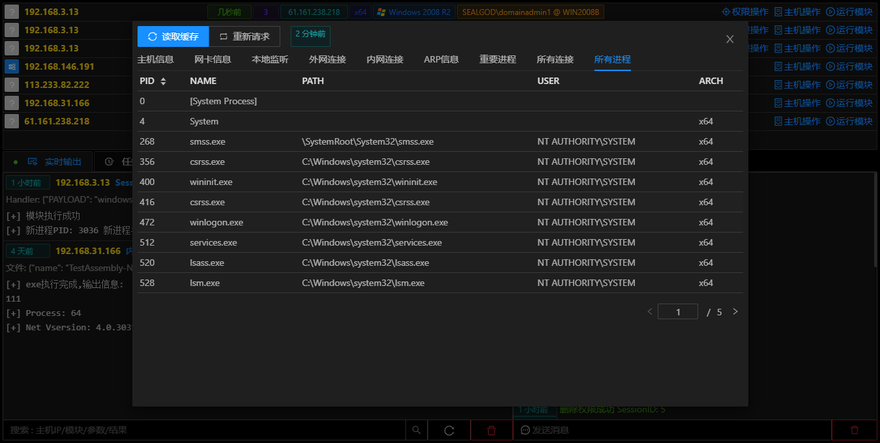Click the search magnifier icon in the bottom bar
Screen dimensions: 880x443
417,430
